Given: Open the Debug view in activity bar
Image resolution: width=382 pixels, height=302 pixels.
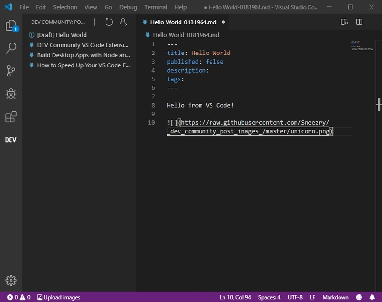Looking at the screenshot, I should 11,94.
